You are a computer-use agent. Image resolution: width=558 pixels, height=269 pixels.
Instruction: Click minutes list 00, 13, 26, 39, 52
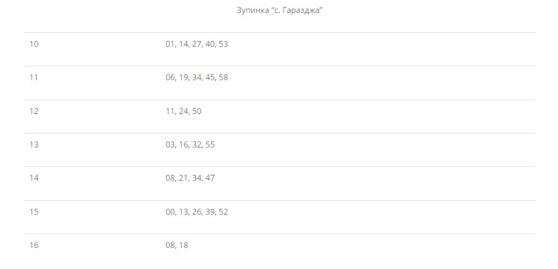pos(197,211)
